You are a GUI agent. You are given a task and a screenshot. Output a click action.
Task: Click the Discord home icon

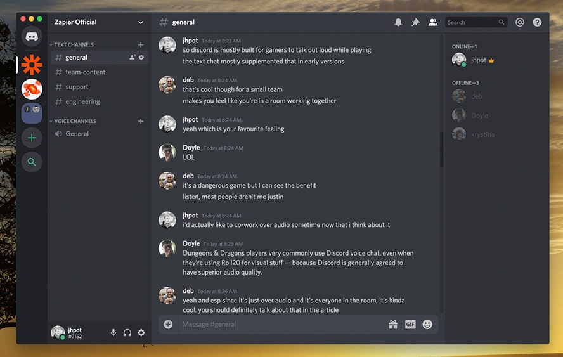pos(32,36)
